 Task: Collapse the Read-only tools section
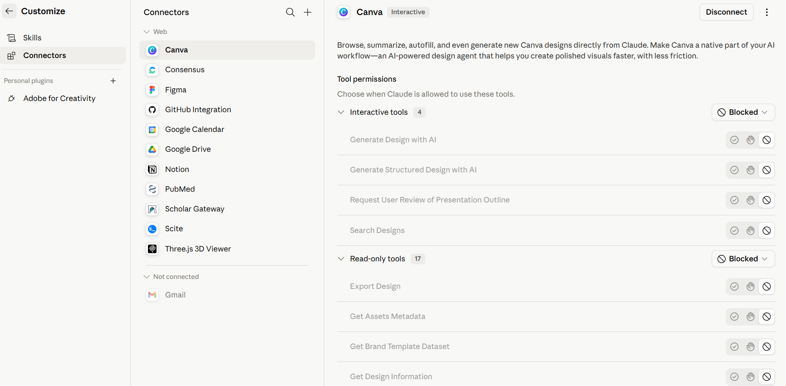point(341,259)
